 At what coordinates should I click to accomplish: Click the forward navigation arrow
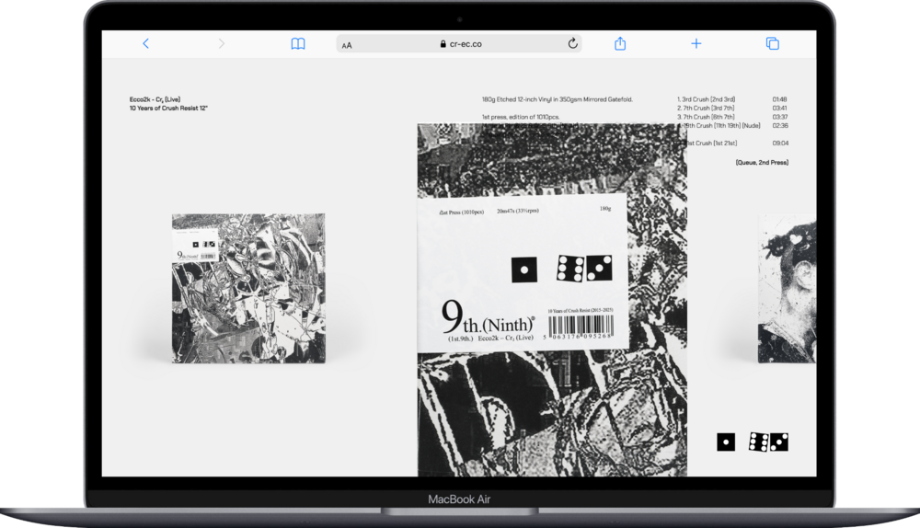[221, 43]
